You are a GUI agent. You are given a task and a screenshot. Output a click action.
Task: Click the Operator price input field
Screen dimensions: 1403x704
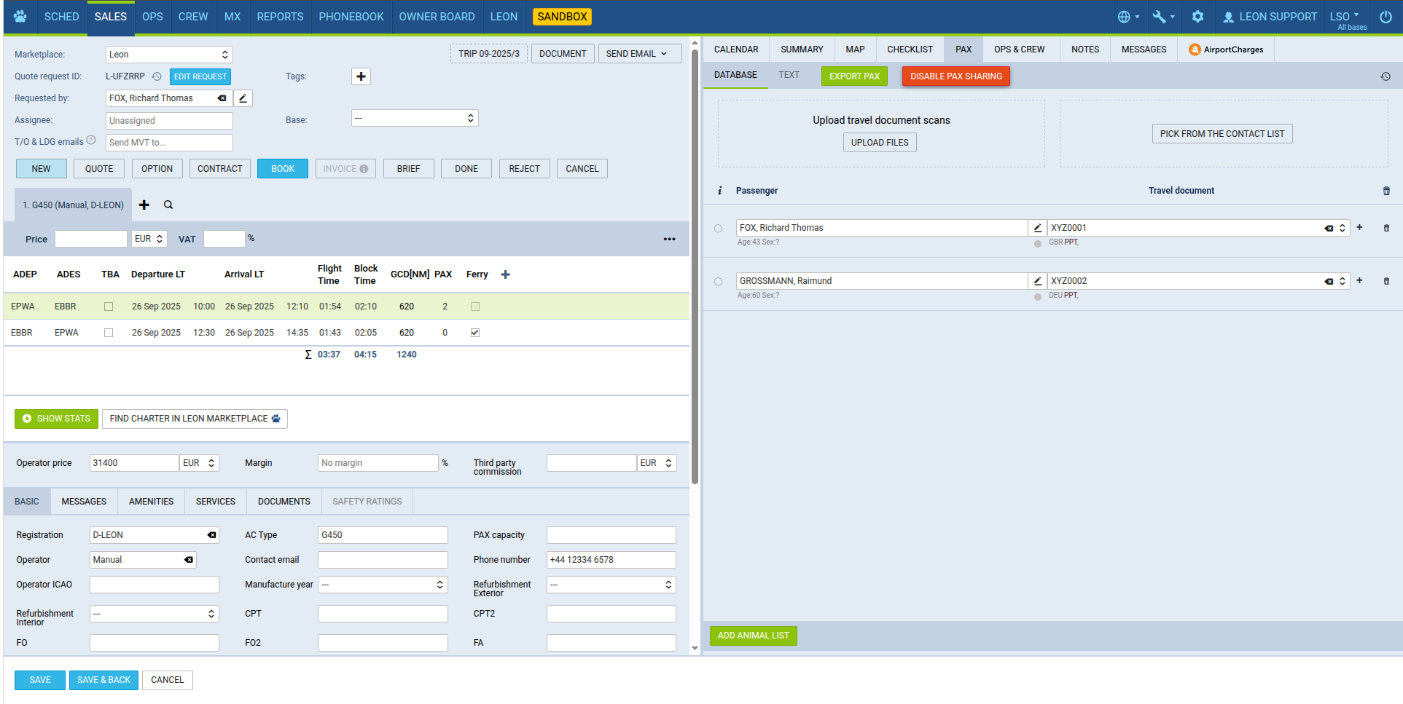[x=133, y=463]
